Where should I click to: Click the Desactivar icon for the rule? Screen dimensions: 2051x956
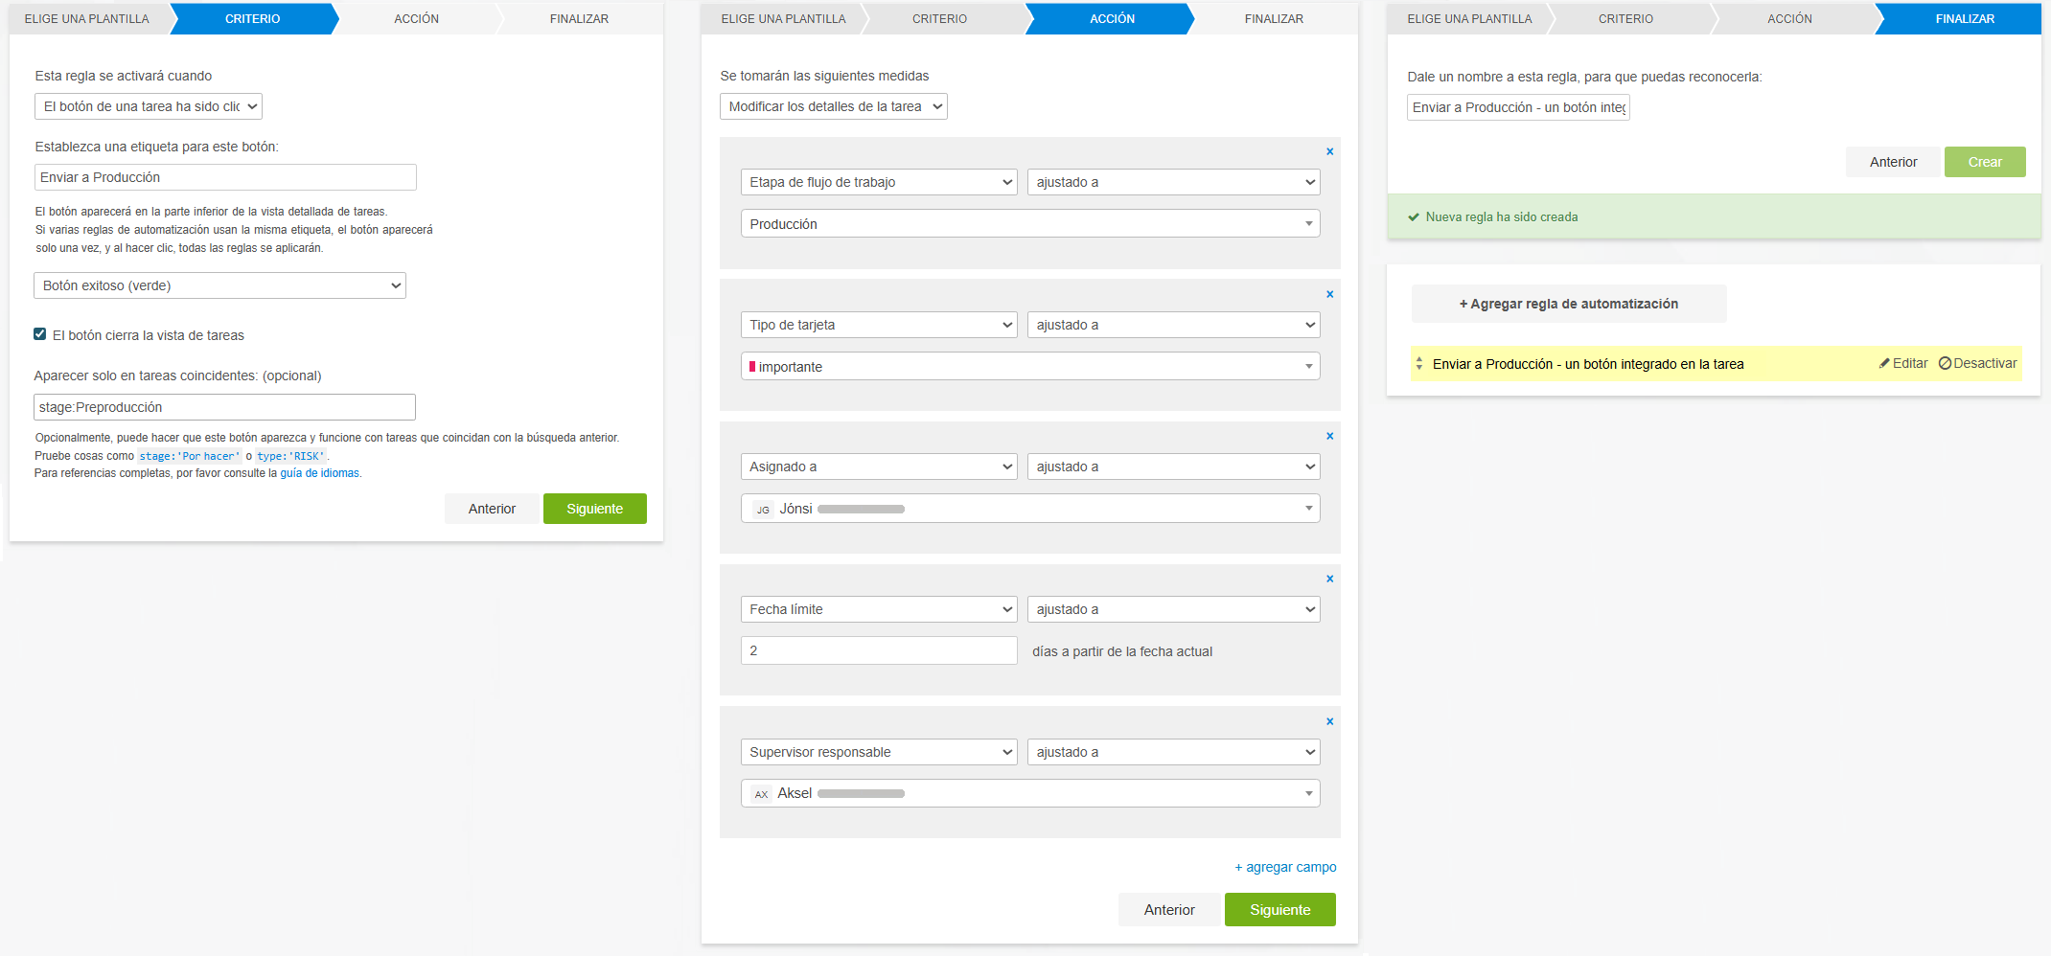pos(1945,363)
